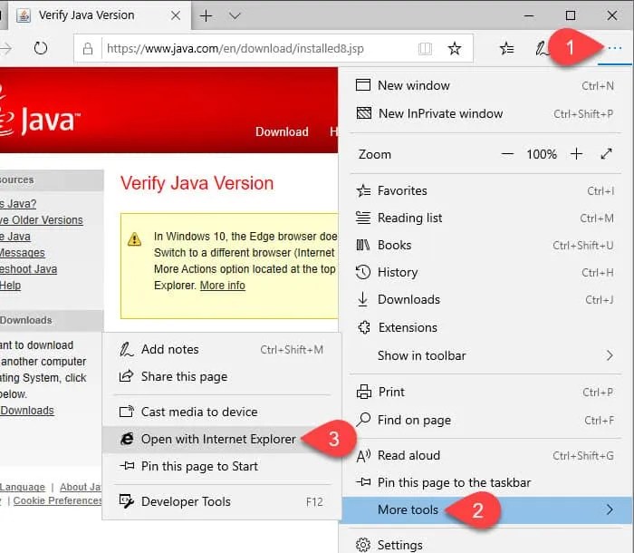
Task: Close the Verify Java Version tab
Action: (x=176, y=15)
